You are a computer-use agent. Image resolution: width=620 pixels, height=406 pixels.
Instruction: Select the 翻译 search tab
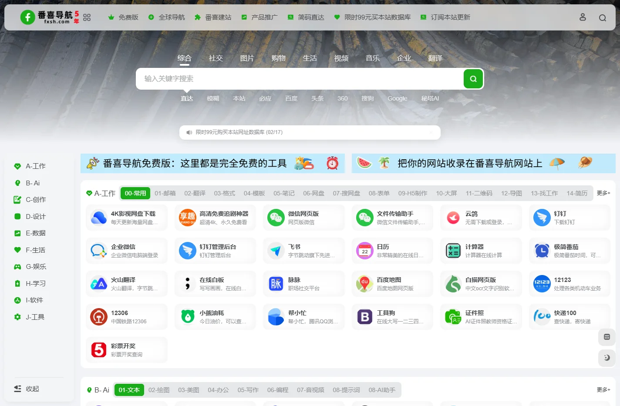435,58
